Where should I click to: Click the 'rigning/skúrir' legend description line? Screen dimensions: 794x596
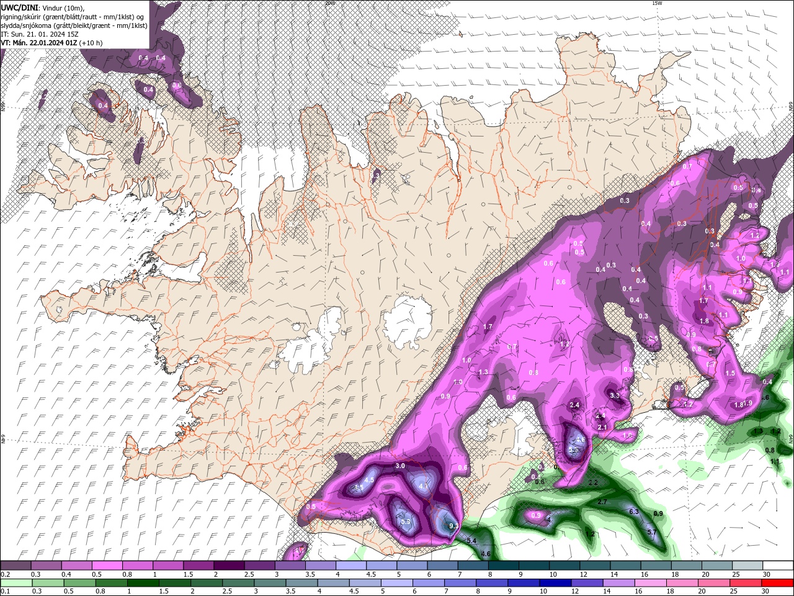(71, 16)
